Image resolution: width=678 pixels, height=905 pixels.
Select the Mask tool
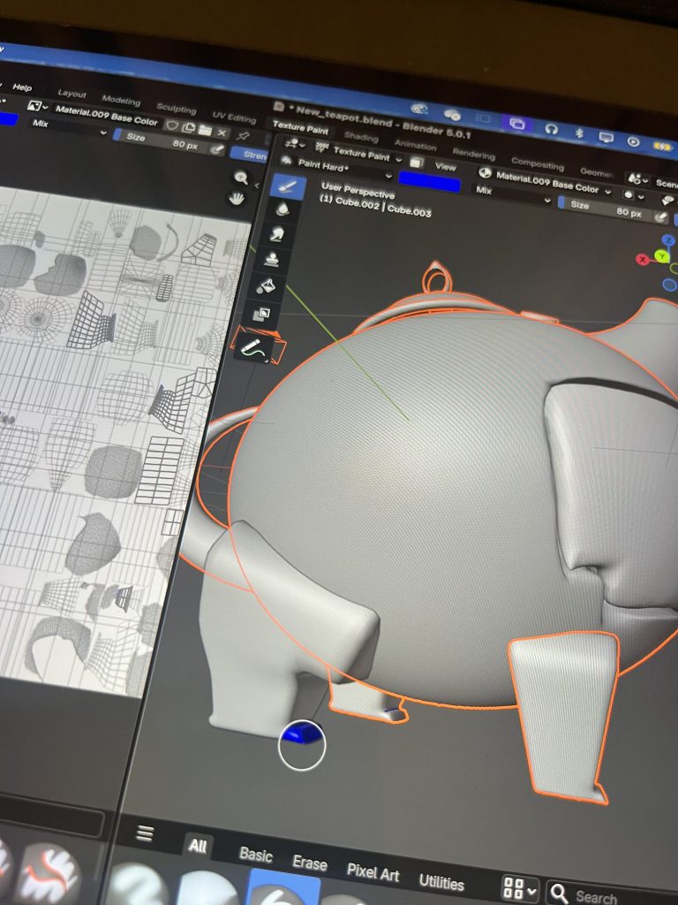[263, 313]
